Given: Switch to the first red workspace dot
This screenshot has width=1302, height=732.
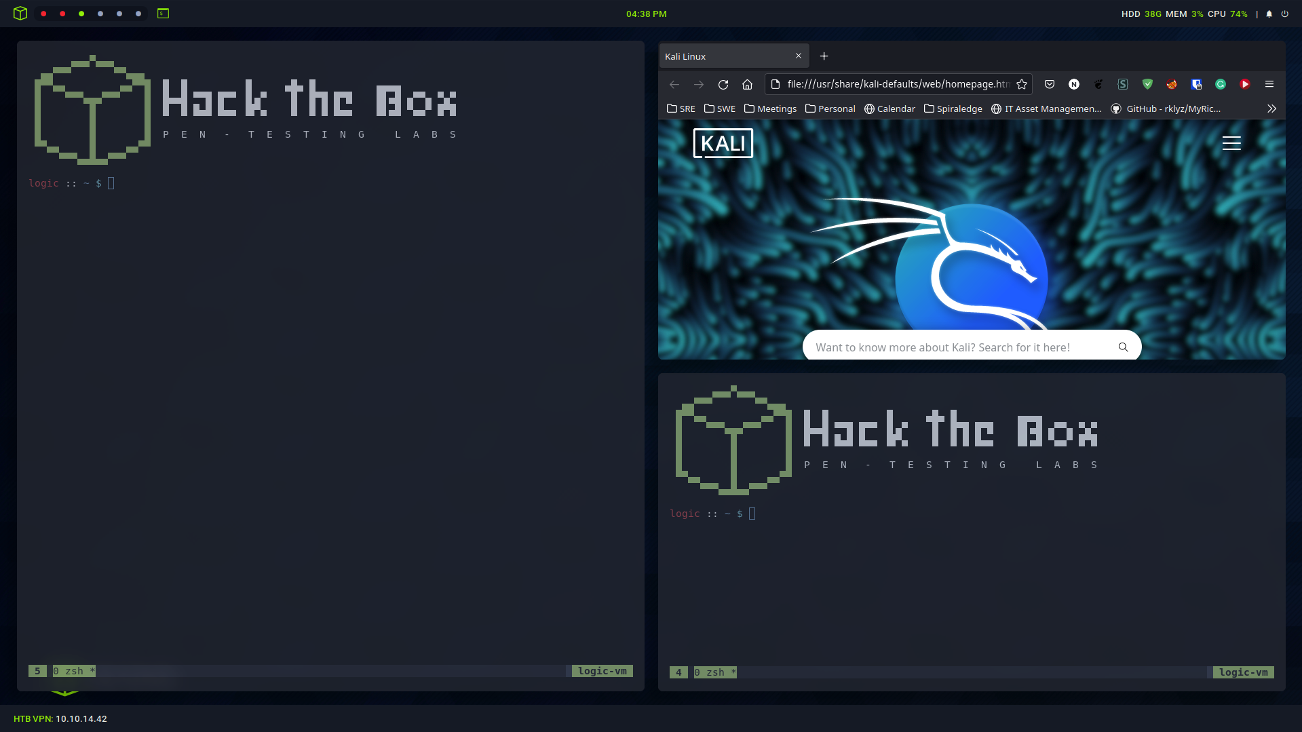Looking at the screenshot, I should point(43,14).
